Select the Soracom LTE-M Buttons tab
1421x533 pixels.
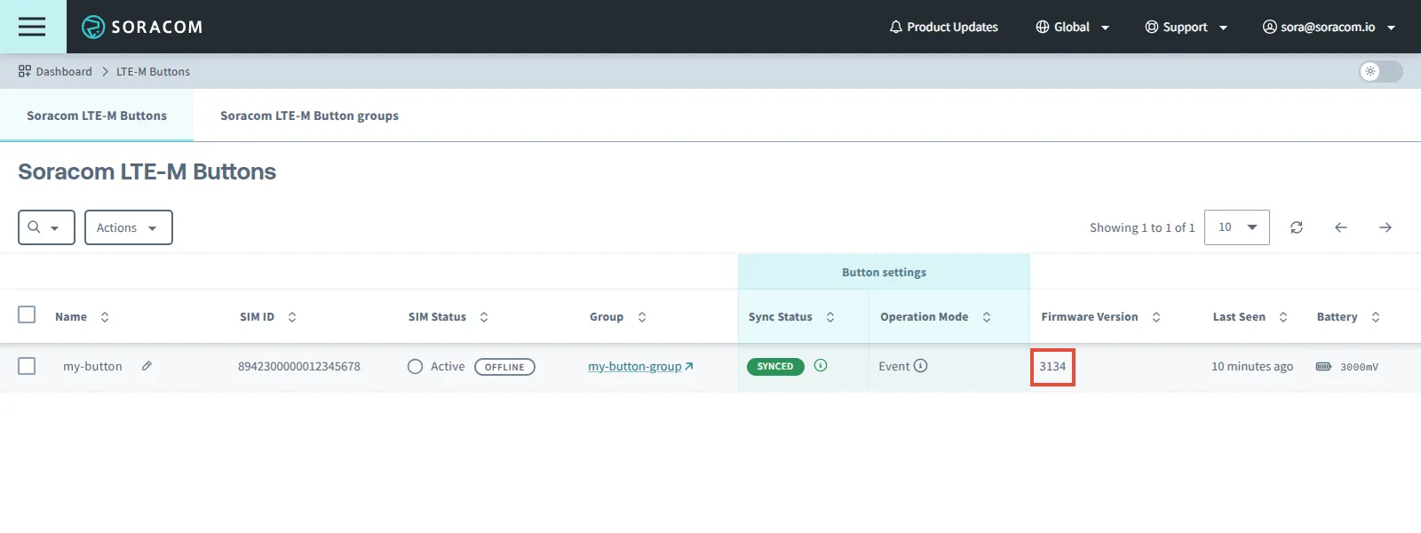click(97, 115)
